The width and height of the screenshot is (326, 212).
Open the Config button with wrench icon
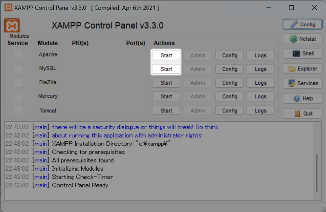click(303, 24)
